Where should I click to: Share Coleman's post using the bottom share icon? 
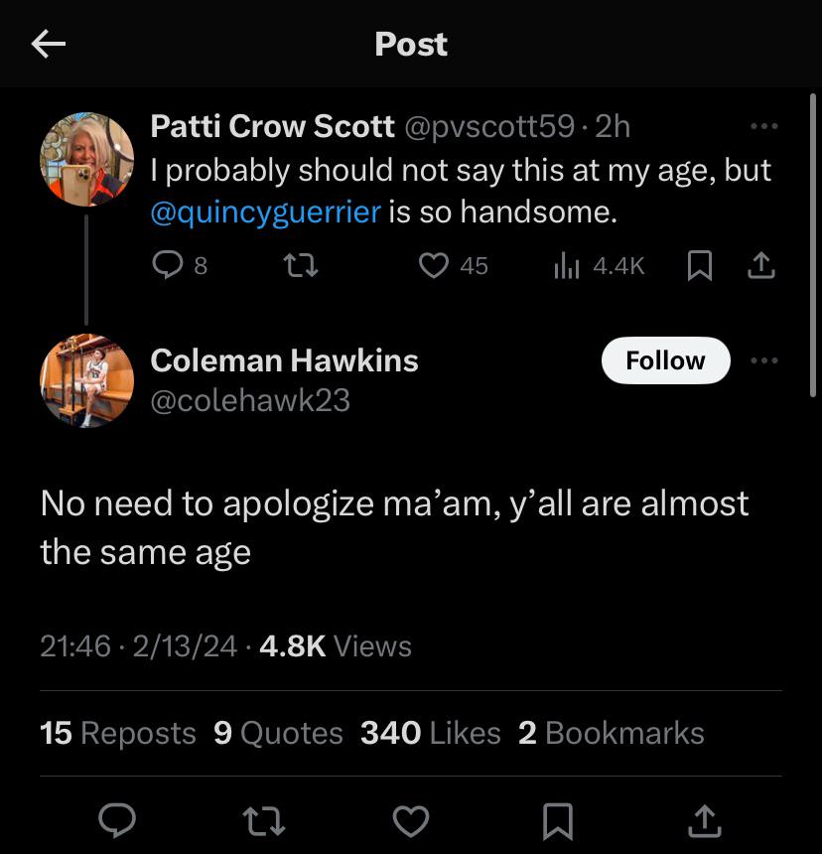coord(705,821)
